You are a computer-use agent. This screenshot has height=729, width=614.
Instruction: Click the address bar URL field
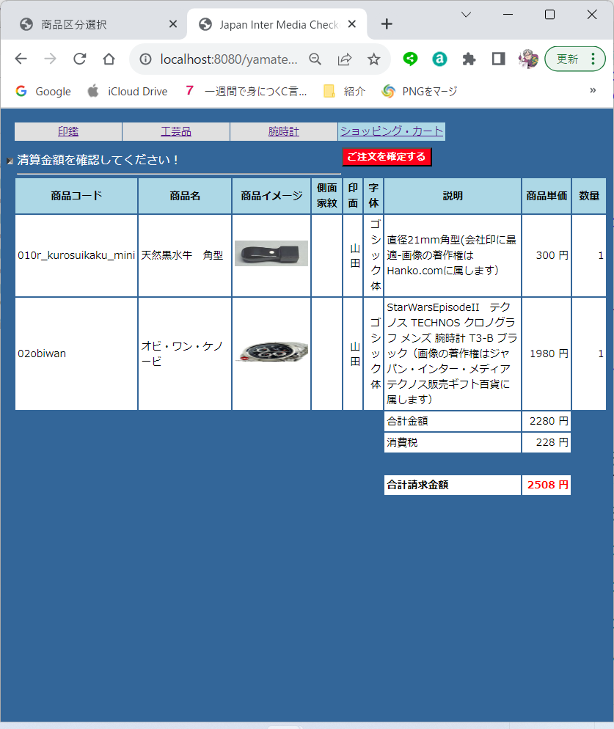point(229,59)
